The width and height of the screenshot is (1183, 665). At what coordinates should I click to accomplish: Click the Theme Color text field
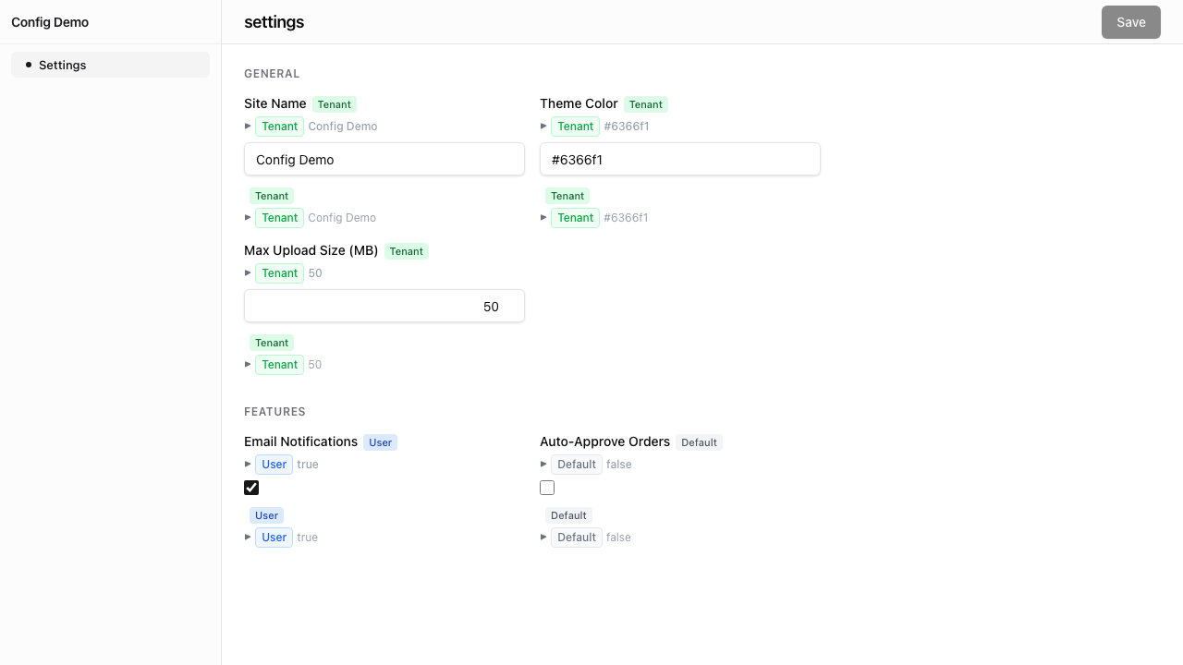tap(680, 159)
